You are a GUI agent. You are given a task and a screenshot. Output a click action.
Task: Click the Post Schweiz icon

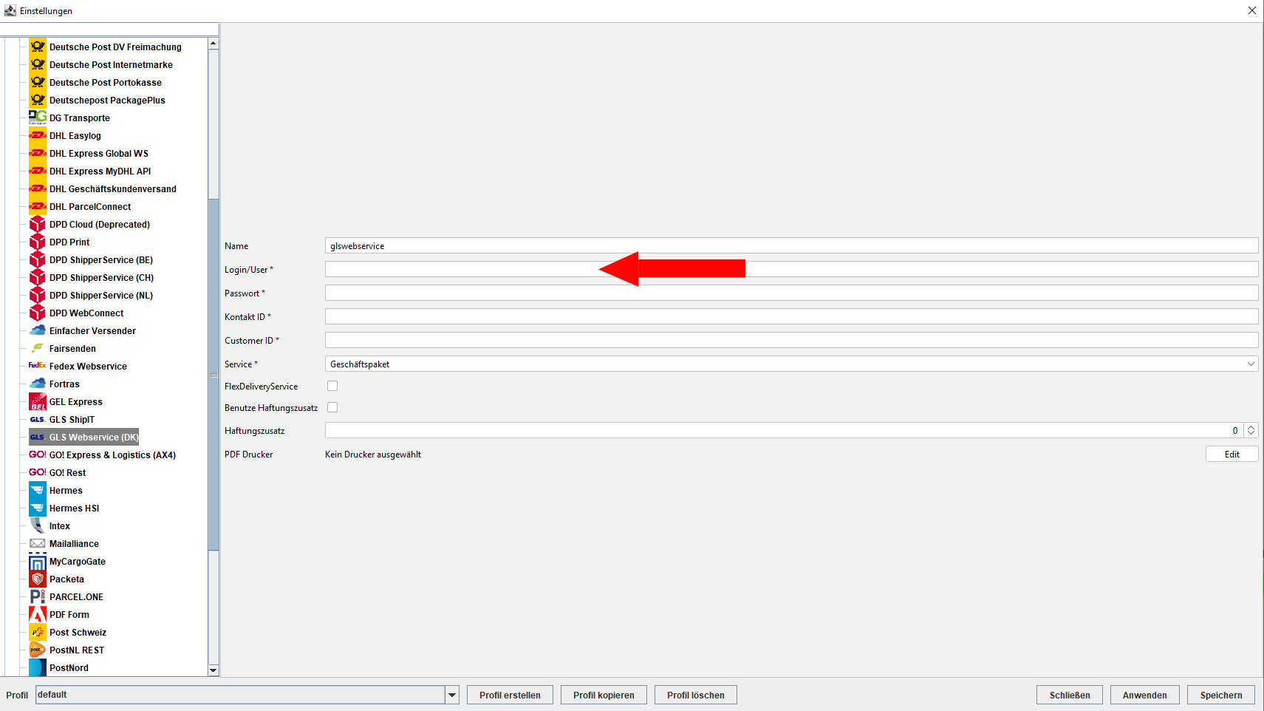point(38,632)
